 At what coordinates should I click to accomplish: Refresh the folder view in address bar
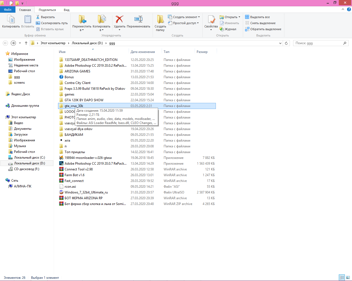[286, 43]
